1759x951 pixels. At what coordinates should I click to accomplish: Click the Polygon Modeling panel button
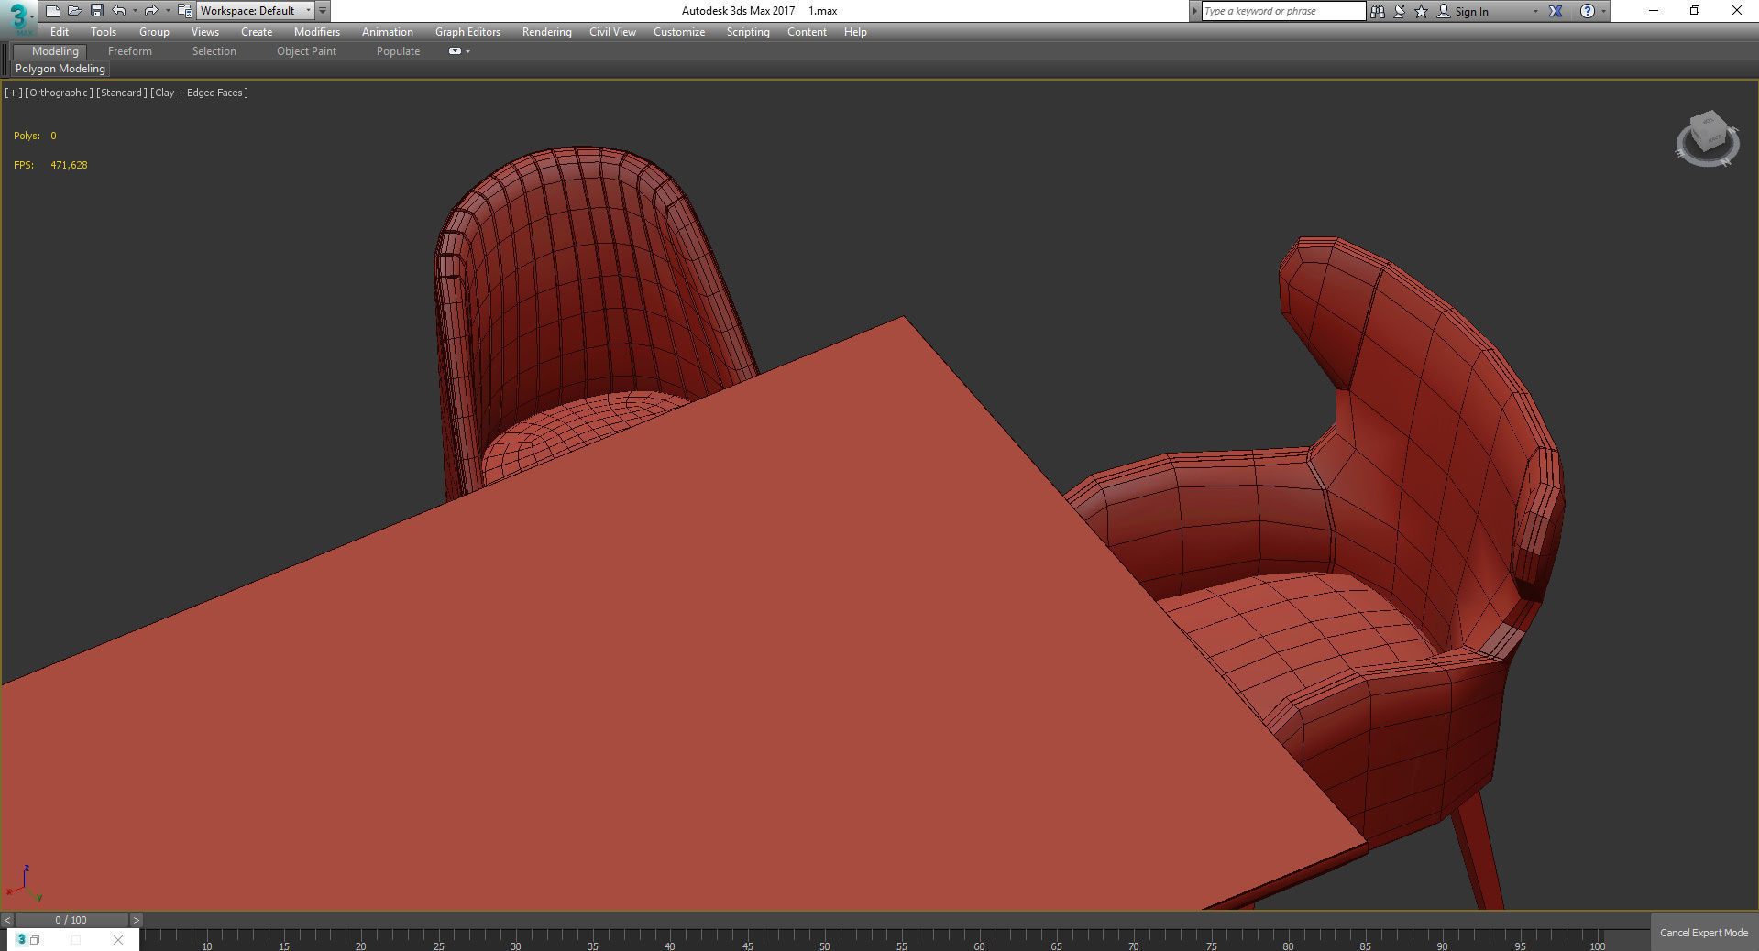tap(60, 69)
